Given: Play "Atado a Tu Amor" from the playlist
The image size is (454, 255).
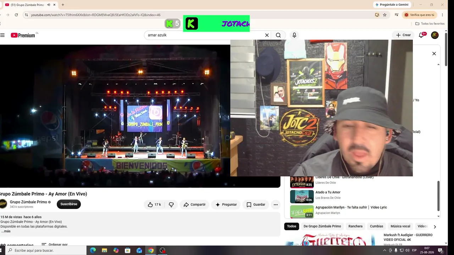Looking at the screenshot, I should click(328, 192).
